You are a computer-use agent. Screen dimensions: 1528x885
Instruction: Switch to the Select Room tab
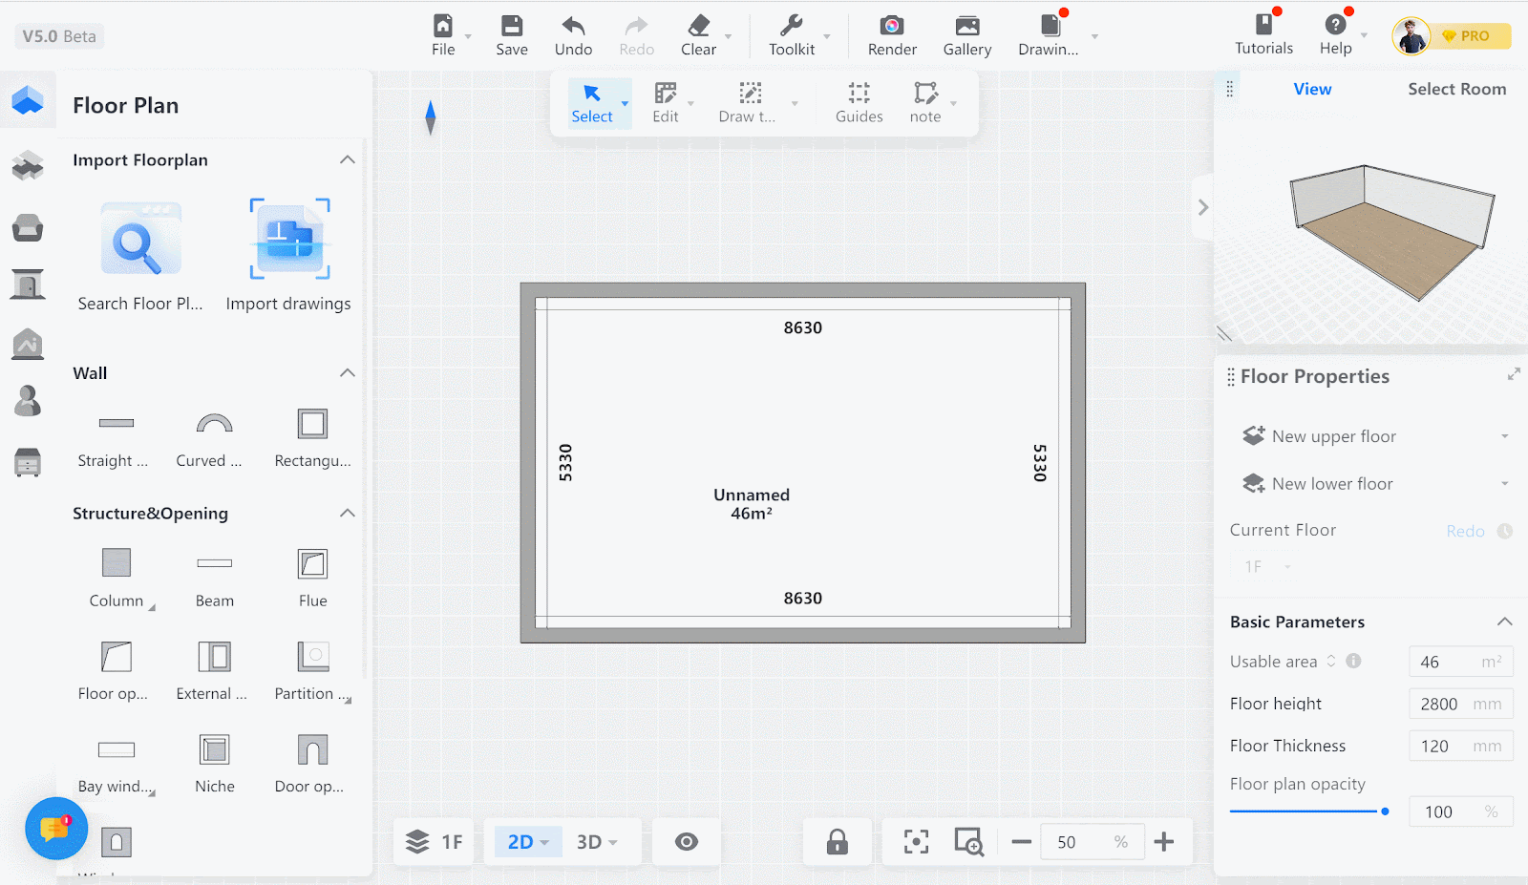point(1456,89)
